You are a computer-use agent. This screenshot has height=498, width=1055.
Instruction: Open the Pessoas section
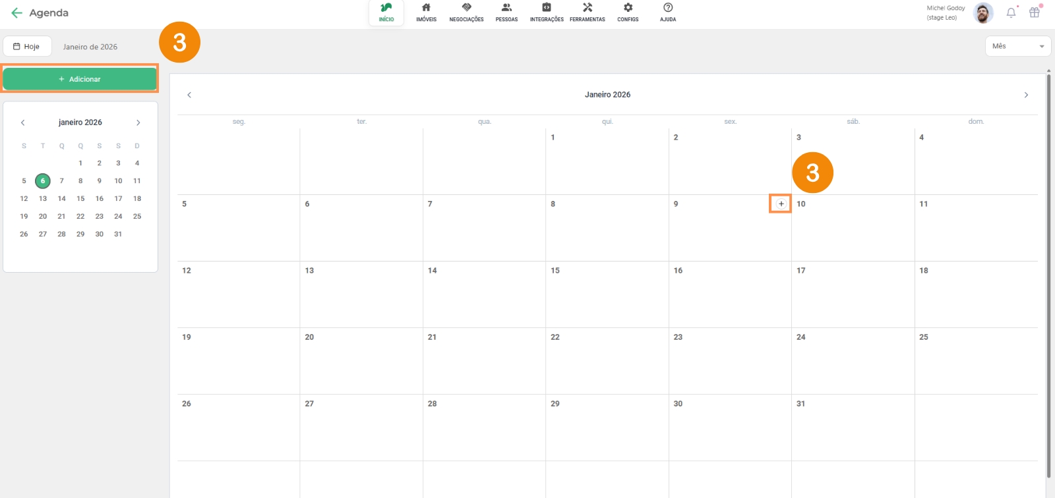tap(506, 12)
